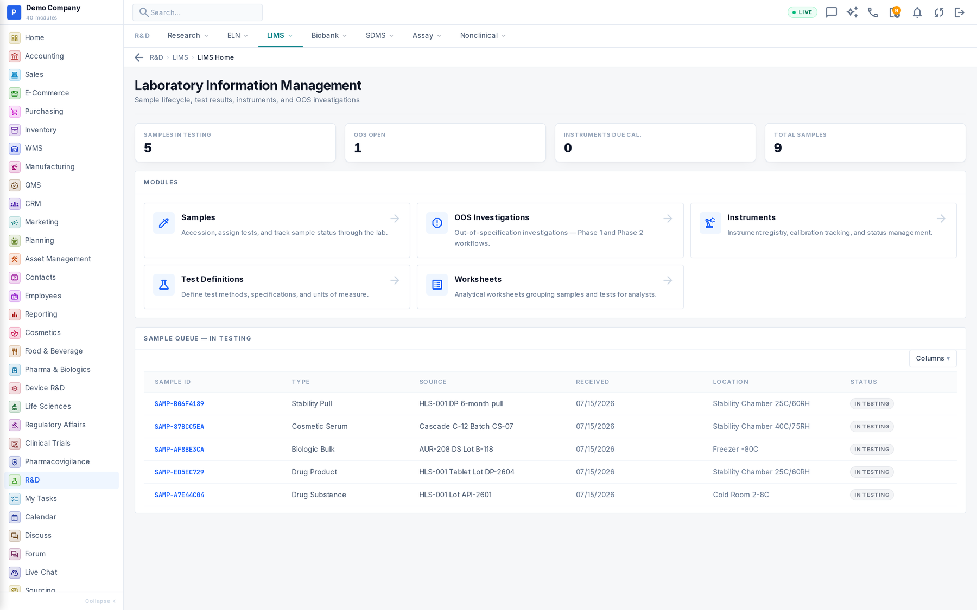Open the Columns dropdown button
977x610 pixels.
coord(932,358)
